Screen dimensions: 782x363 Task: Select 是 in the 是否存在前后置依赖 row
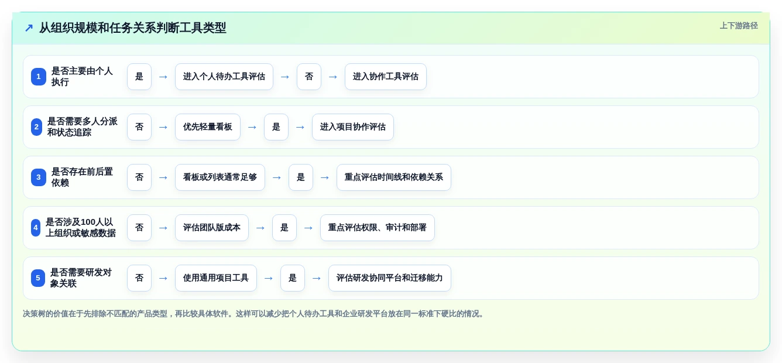tap(301, 177)
